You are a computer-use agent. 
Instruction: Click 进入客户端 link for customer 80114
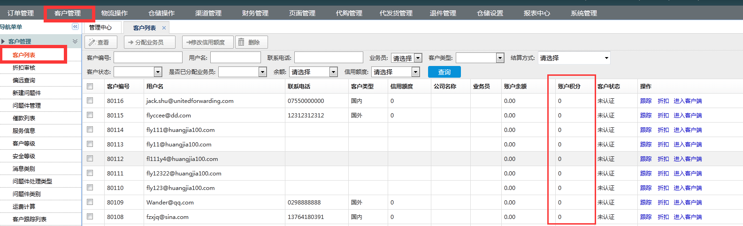click(688, 130)
